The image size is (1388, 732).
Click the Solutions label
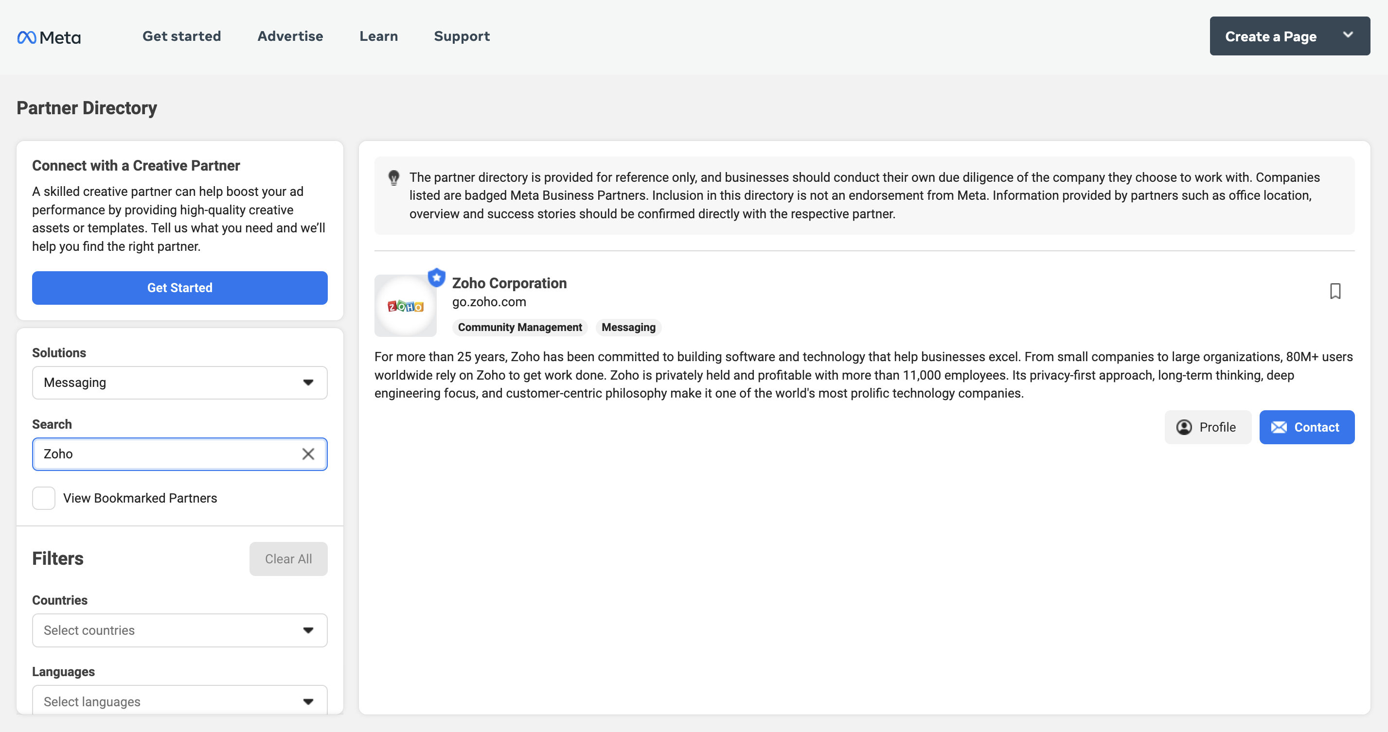(x=59, y=353)
